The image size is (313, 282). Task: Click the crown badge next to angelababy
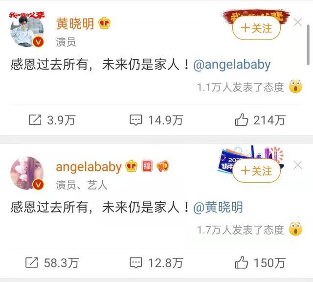(x=131, y=166)
